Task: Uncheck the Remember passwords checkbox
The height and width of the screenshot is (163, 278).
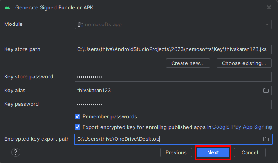Action: pyautogui.click(x=78, y=116)
